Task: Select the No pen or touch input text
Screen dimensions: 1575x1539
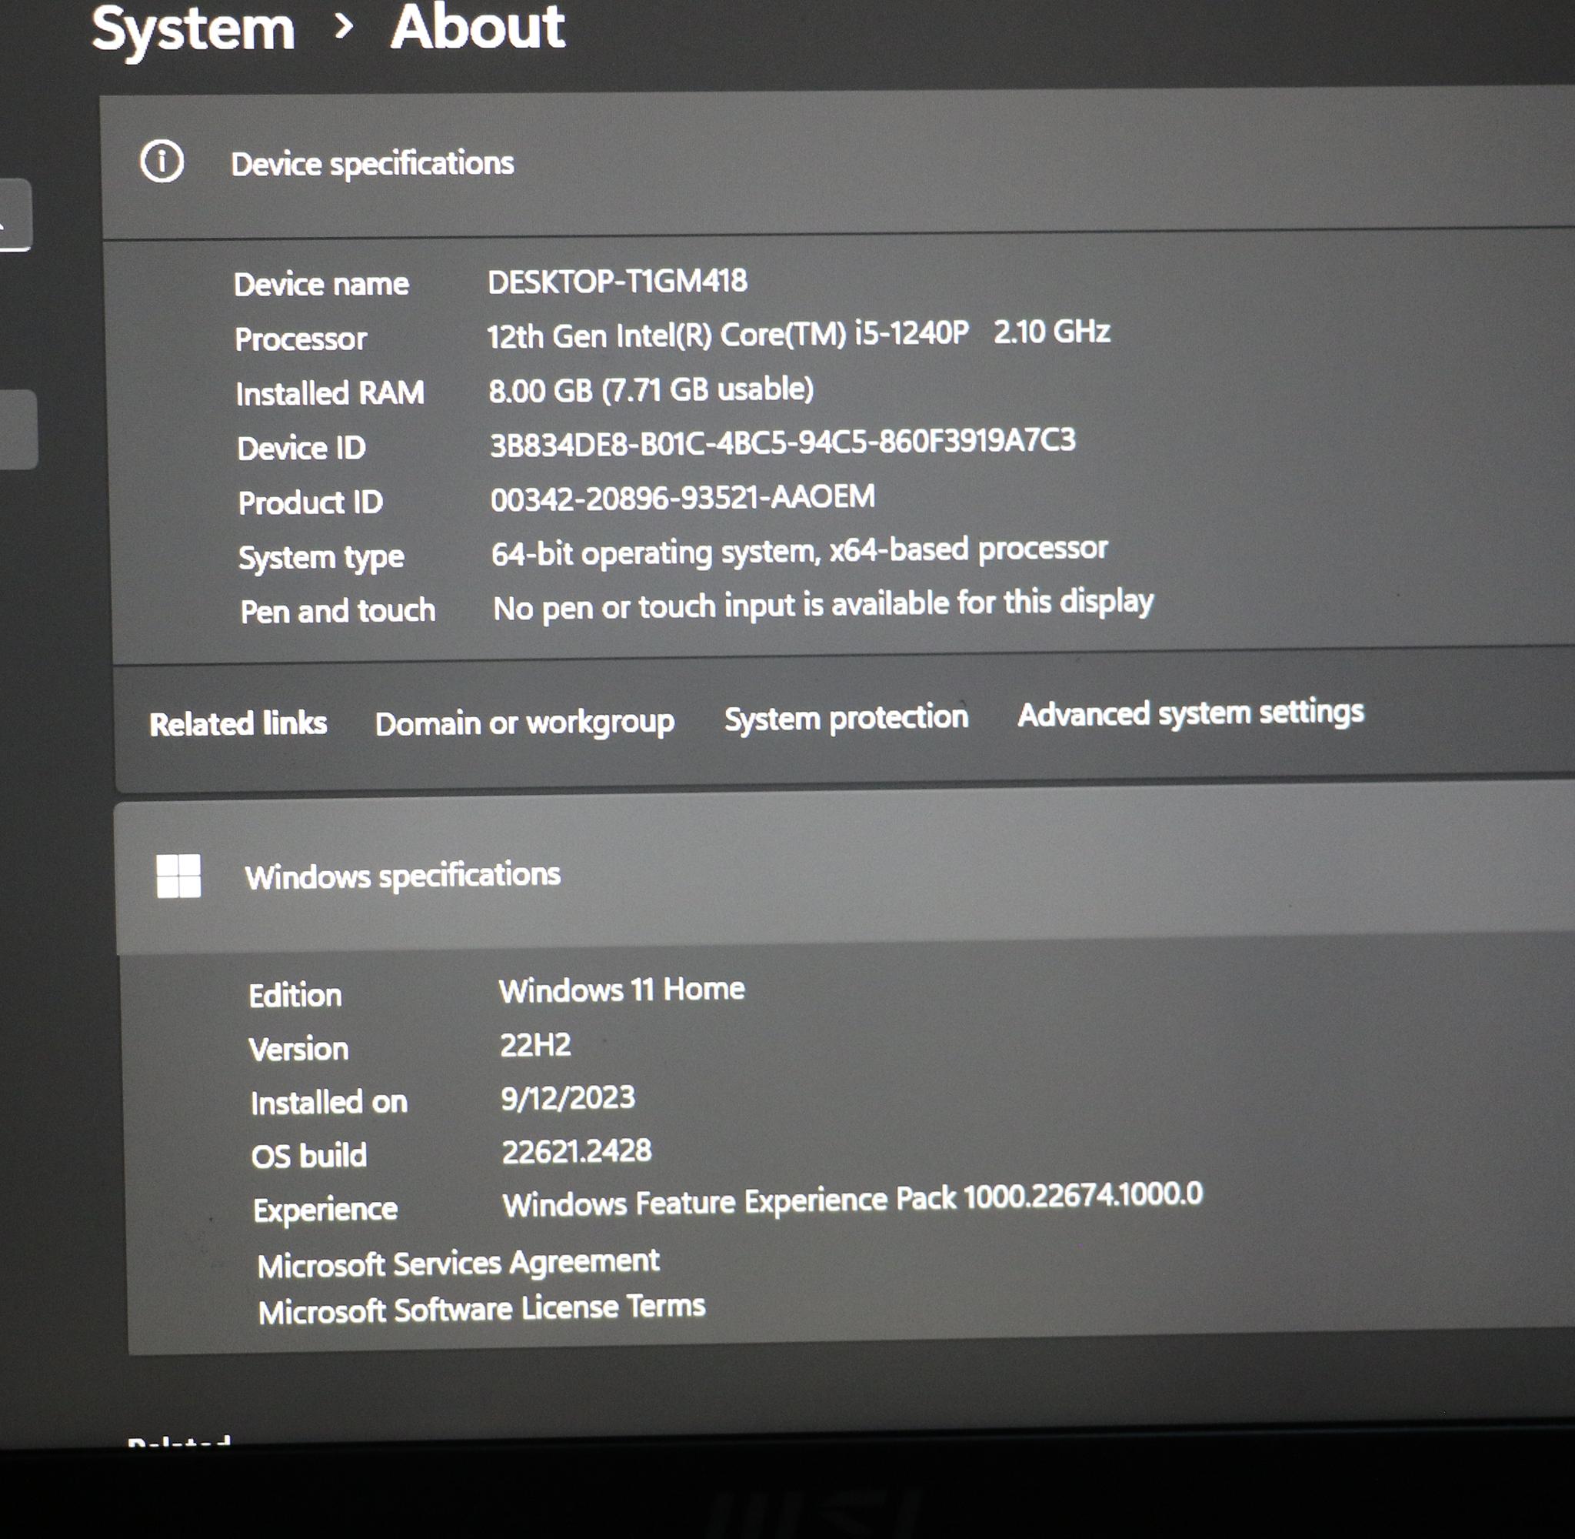Action: pyautogui.click(x=824, y=605)
